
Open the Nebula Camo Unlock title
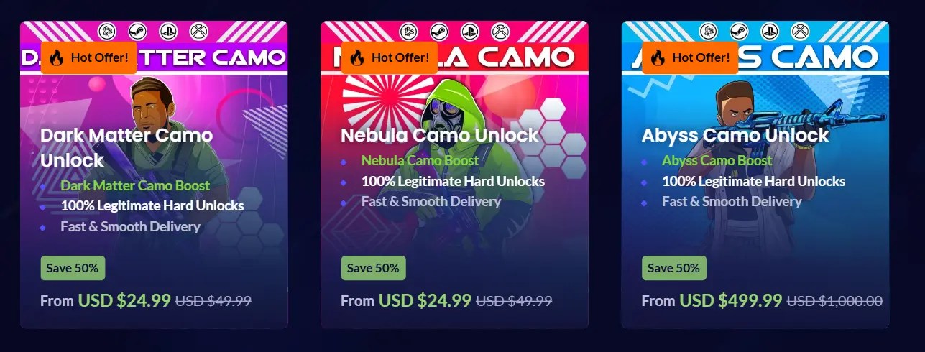[439, 135]
